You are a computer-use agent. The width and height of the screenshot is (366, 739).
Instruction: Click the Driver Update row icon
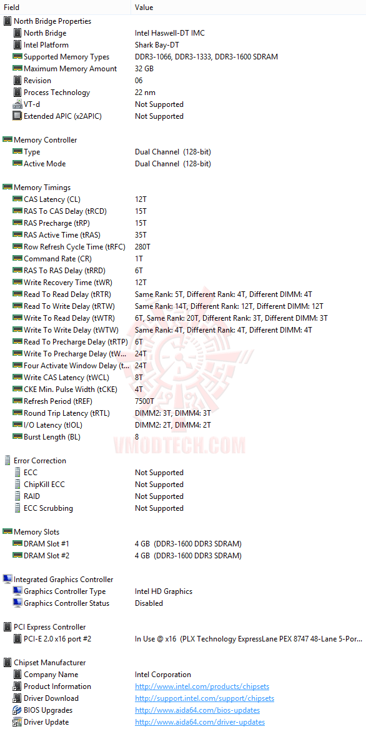17,721
